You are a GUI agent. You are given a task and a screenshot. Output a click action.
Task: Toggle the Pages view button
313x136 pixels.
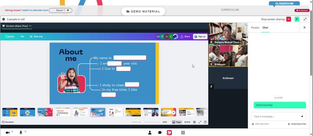click(x=177, y=122)
